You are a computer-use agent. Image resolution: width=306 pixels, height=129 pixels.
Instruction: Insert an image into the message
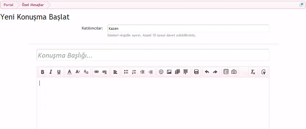click(x=169, y=72)
